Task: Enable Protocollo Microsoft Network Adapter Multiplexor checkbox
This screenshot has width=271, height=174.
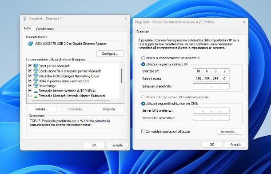Action: 30,96
